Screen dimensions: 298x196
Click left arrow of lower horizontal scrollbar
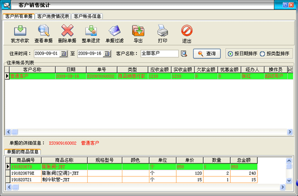(9, 187)
